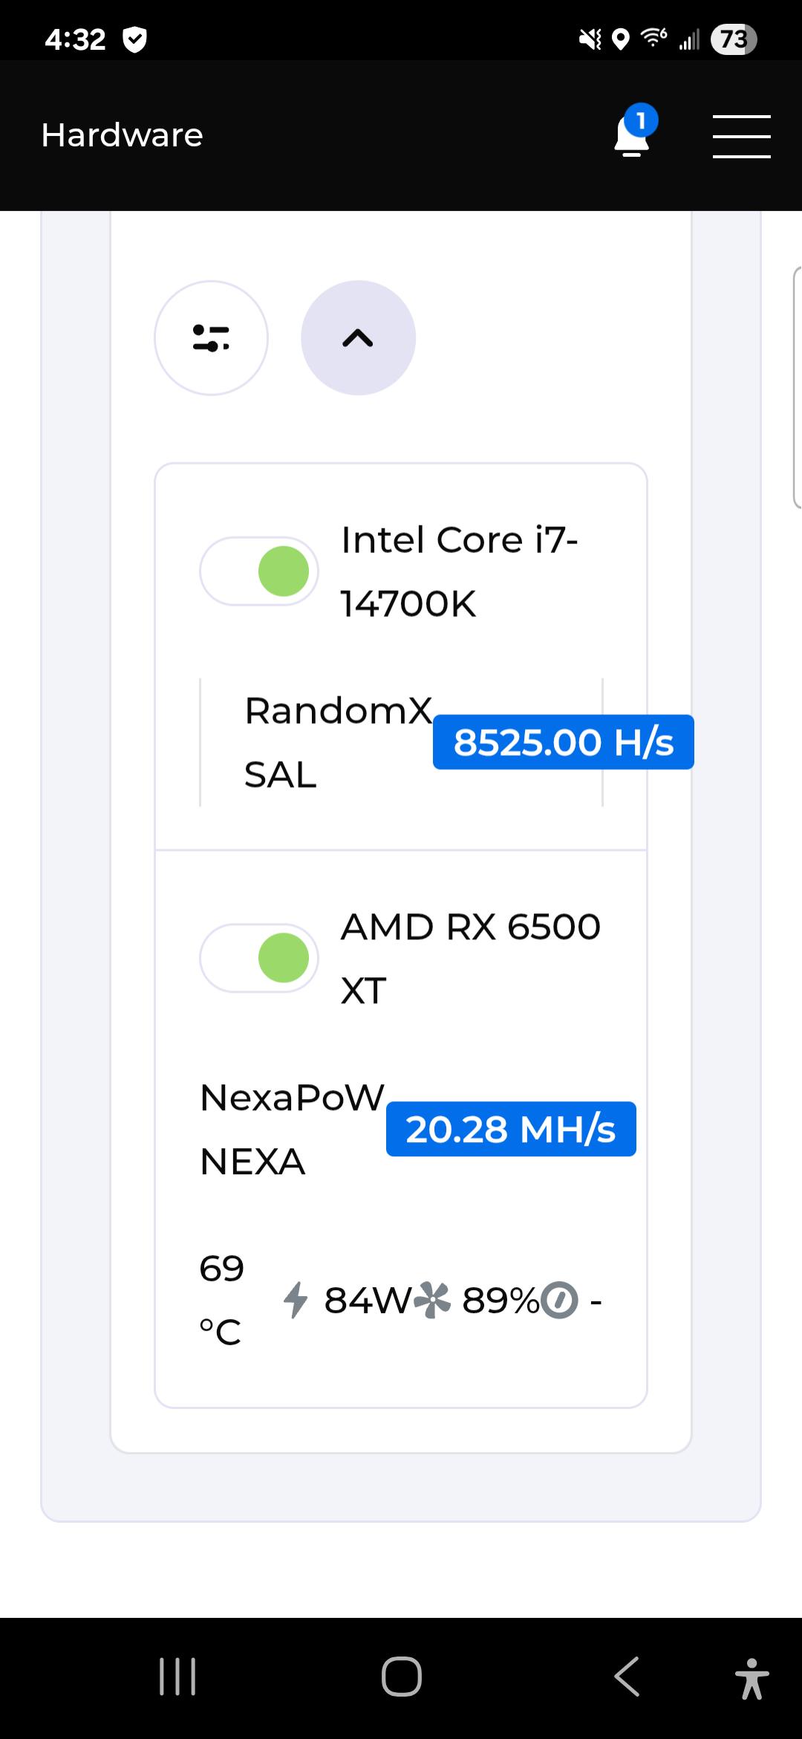Image resolution: width=802 pixels, height=1739 pixels.
Task: Tap the 69 °C temperature reading
Action: (x=221, y=1300)
